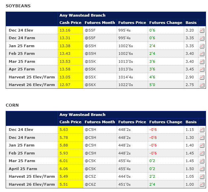The width and height of the screenshot is (208, 192).
Task: Select corn Mar 25 Farm row label
Action: point(22,161)
